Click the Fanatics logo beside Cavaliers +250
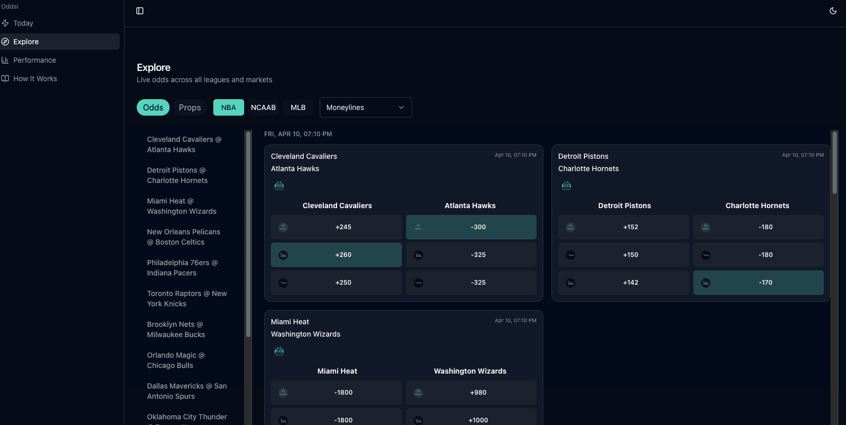 [x=283, y=283]
